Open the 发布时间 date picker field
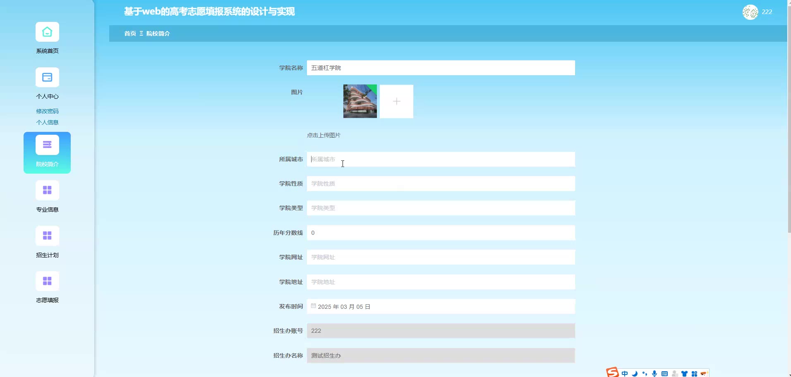The height and width of the screenshot is (377, 791). (441, 306)
